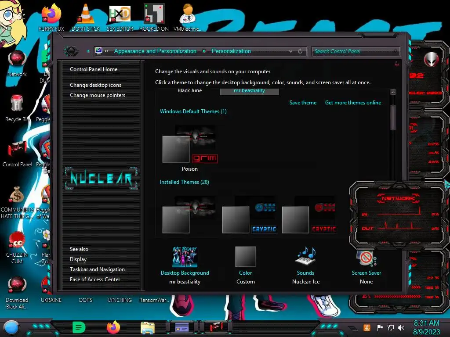Click the Alienware head gadget icon
The height and width of the screenshot is (337, 450).
click(431, 59)
